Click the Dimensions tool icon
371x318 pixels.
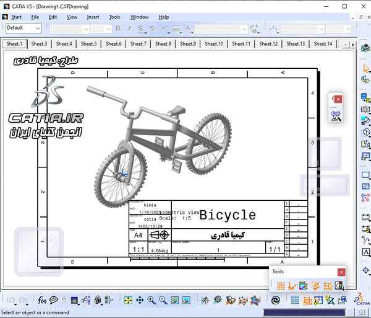[366, 216]
